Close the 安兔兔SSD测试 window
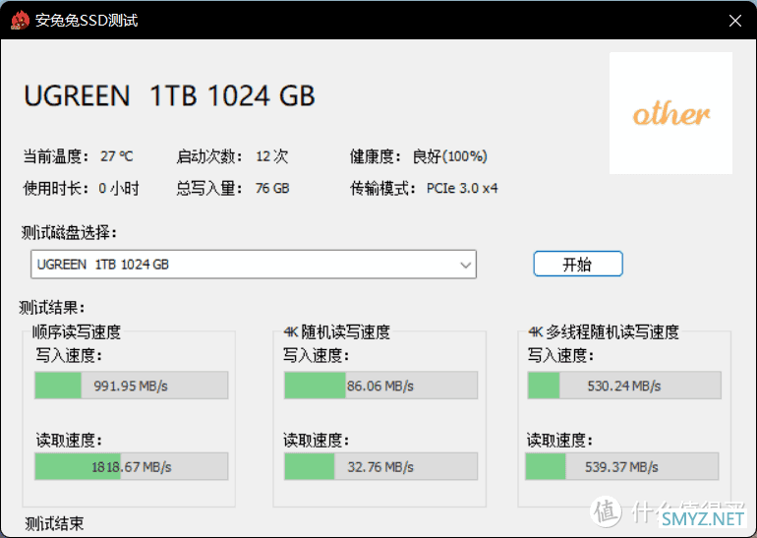The height and width of the screenshot is (538, 757). 734,21
